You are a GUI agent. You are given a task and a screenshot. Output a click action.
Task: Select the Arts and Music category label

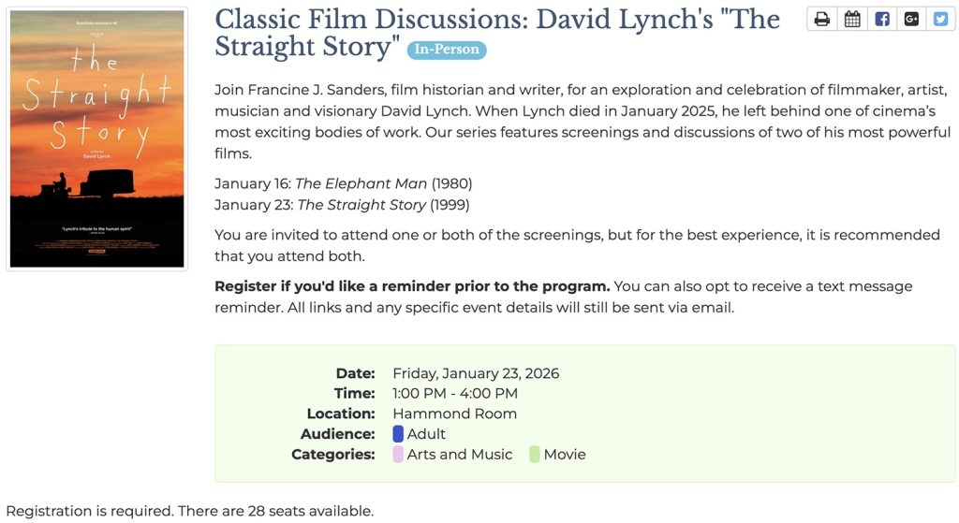(x=460, y=455)
